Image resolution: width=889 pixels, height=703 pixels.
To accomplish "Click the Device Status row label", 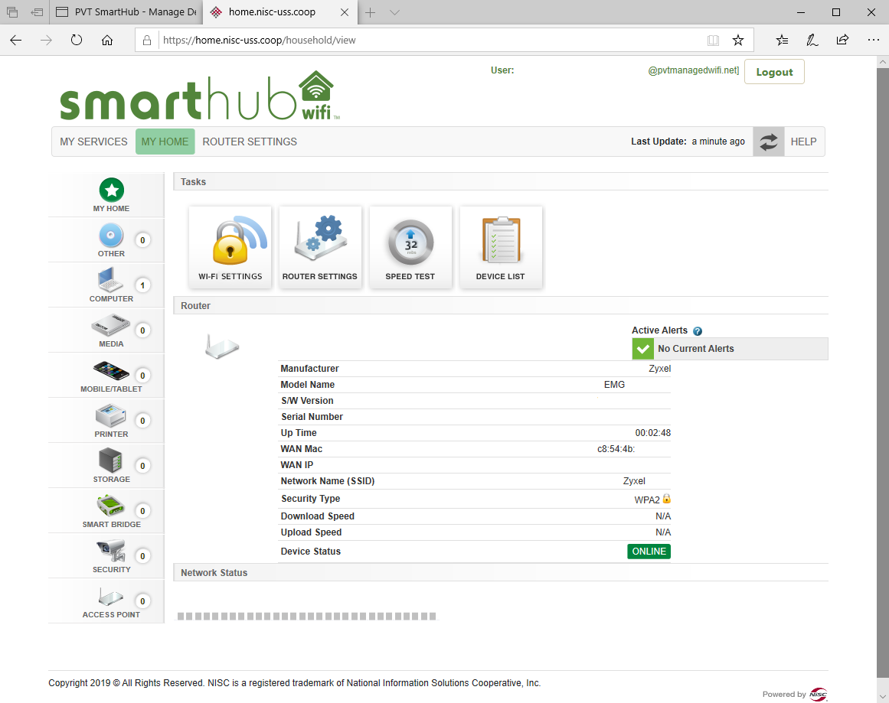I will pos(311,552).
